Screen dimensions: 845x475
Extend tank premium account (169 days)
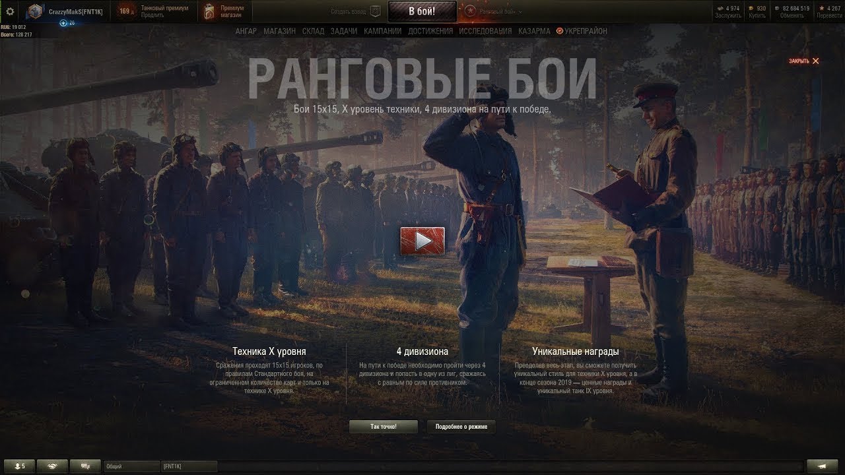click(154, 11)
